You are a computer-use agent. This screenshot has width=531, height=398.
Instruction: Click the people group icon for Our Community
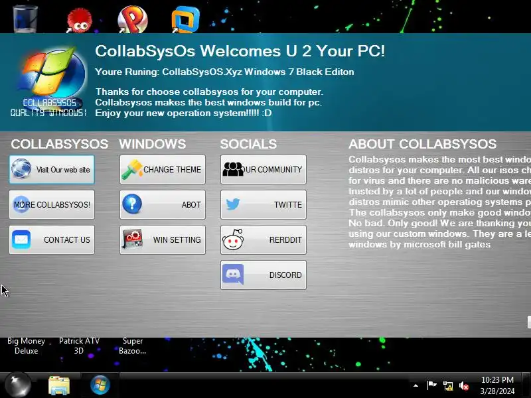pos(233,169)
